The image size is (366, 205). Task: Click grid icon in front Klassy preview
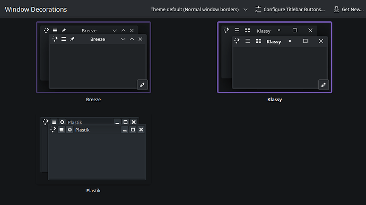[258, 41]
